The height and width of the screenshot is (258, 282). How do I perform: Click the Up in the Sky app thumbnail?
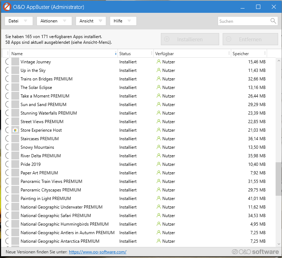[15, 70]
